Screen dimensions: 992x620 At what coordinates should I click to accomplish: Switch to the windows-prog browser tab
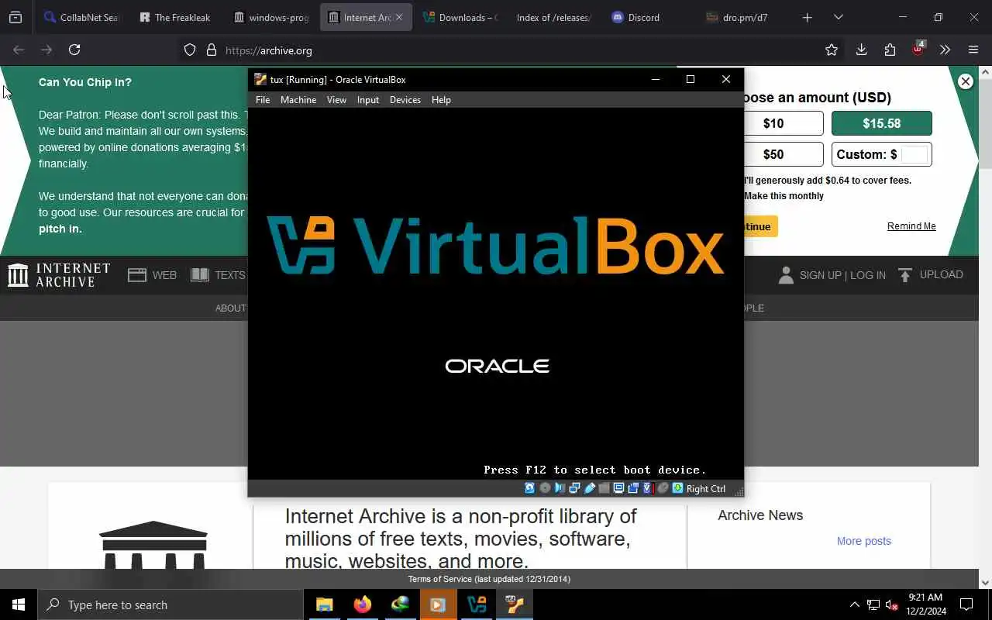(x=272, y=17)
